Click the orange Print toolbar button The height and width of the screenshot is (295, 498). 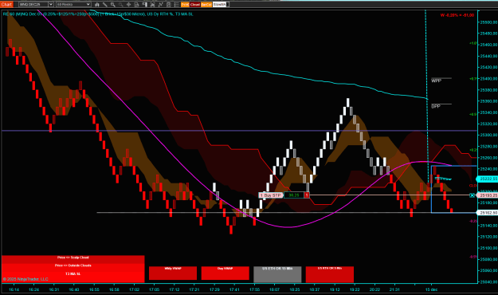coord(185,5)
